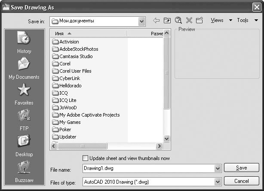Go up one folder level
The height and width of the screenshot is (191, 264).
(167, 21)
